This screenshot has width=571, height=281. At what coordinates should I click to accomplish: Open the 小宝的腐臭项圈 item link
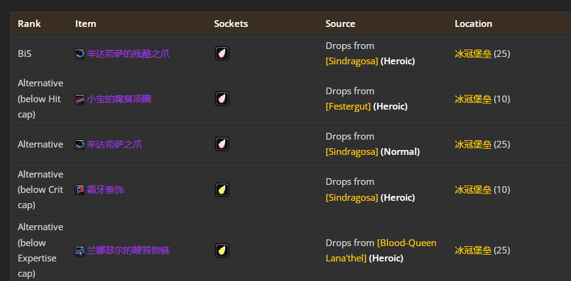tap(119, 99)
